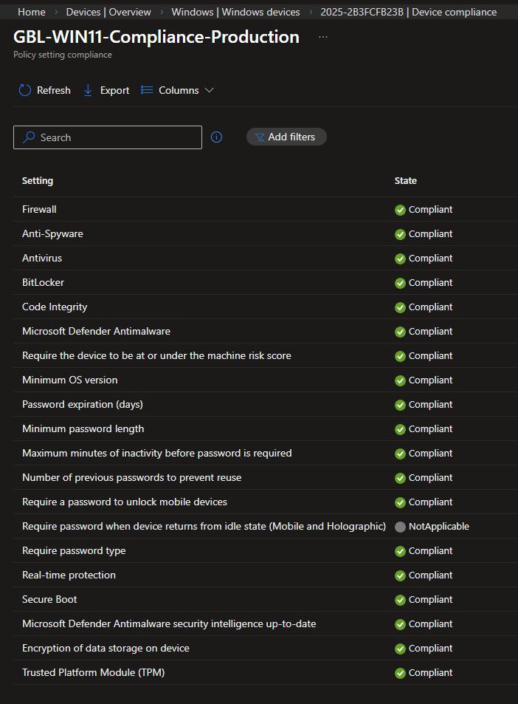Click the Export download icon
Screen dimensions: 518x704
point(88,90)
